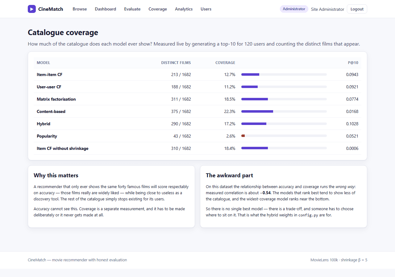The image size is (395, 277).
Task: Click the footer MovieLens 100k shrinkage text
Action: 339,260
